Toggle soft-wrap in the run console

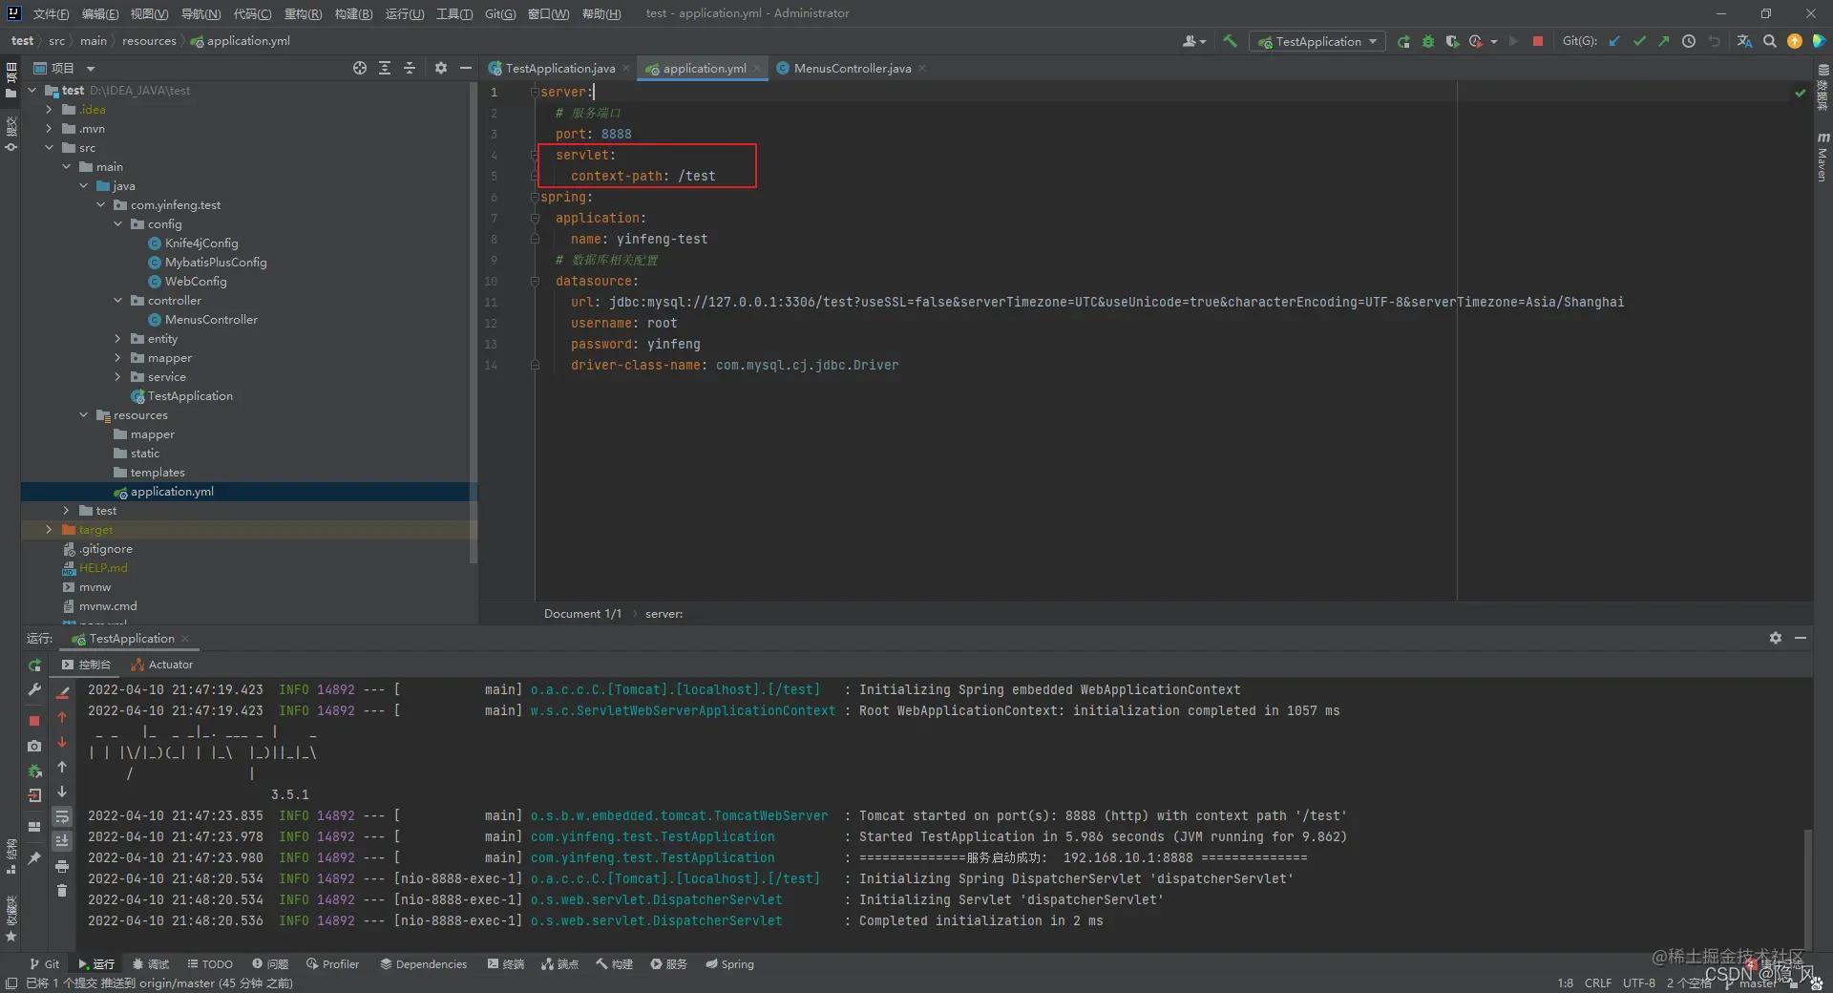click(x=62, y=816)
